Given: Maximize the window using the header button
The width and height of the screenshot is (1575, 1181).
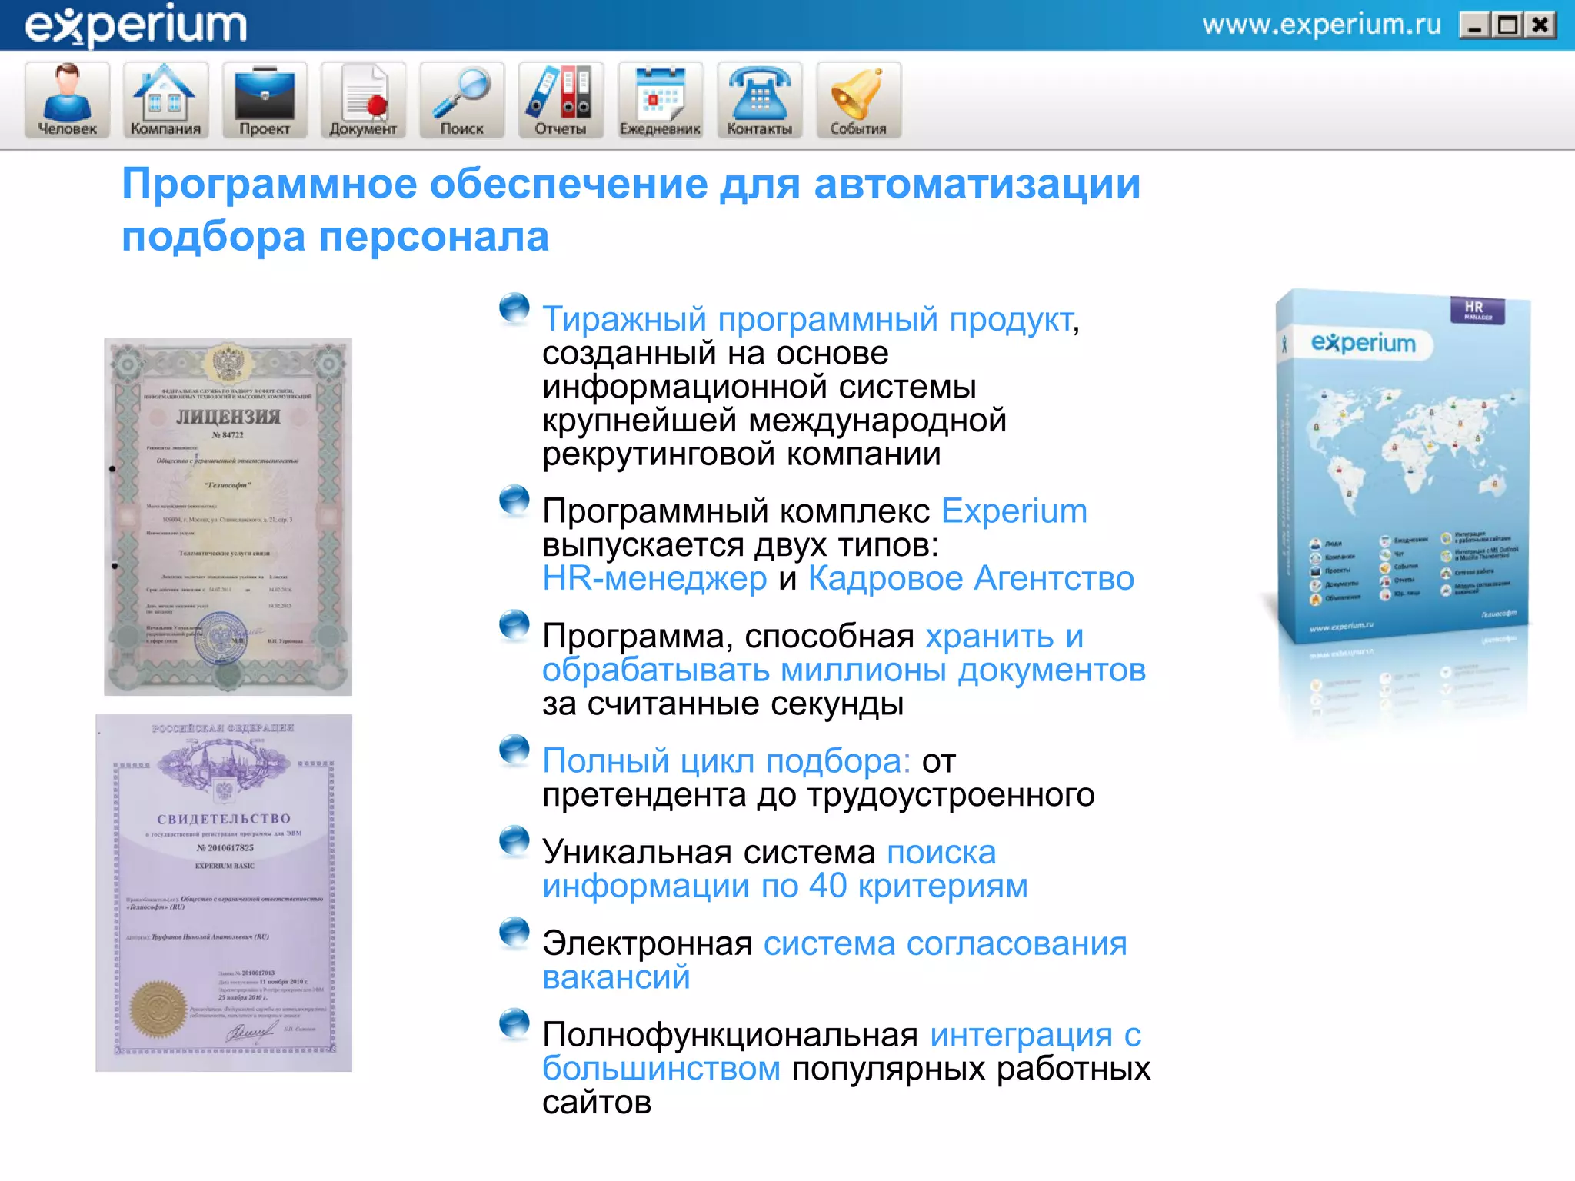Looking at the screenshot, I should [1507, 26].
